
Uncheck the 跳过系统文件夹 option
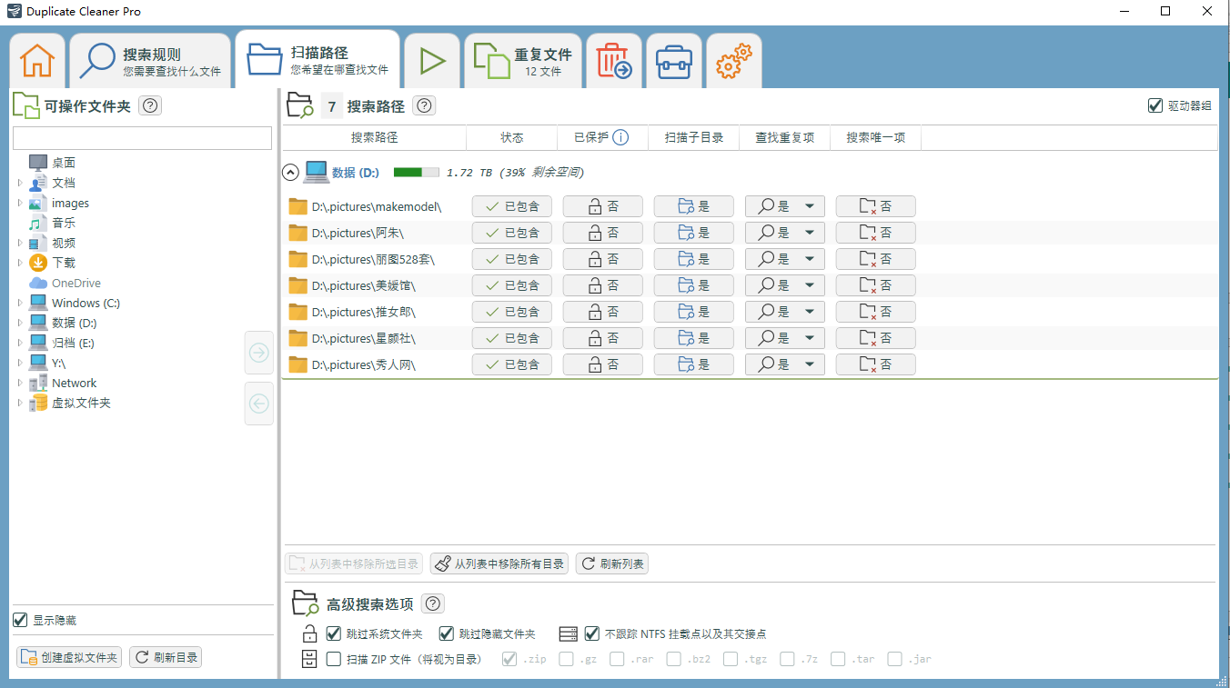point(333,633)
